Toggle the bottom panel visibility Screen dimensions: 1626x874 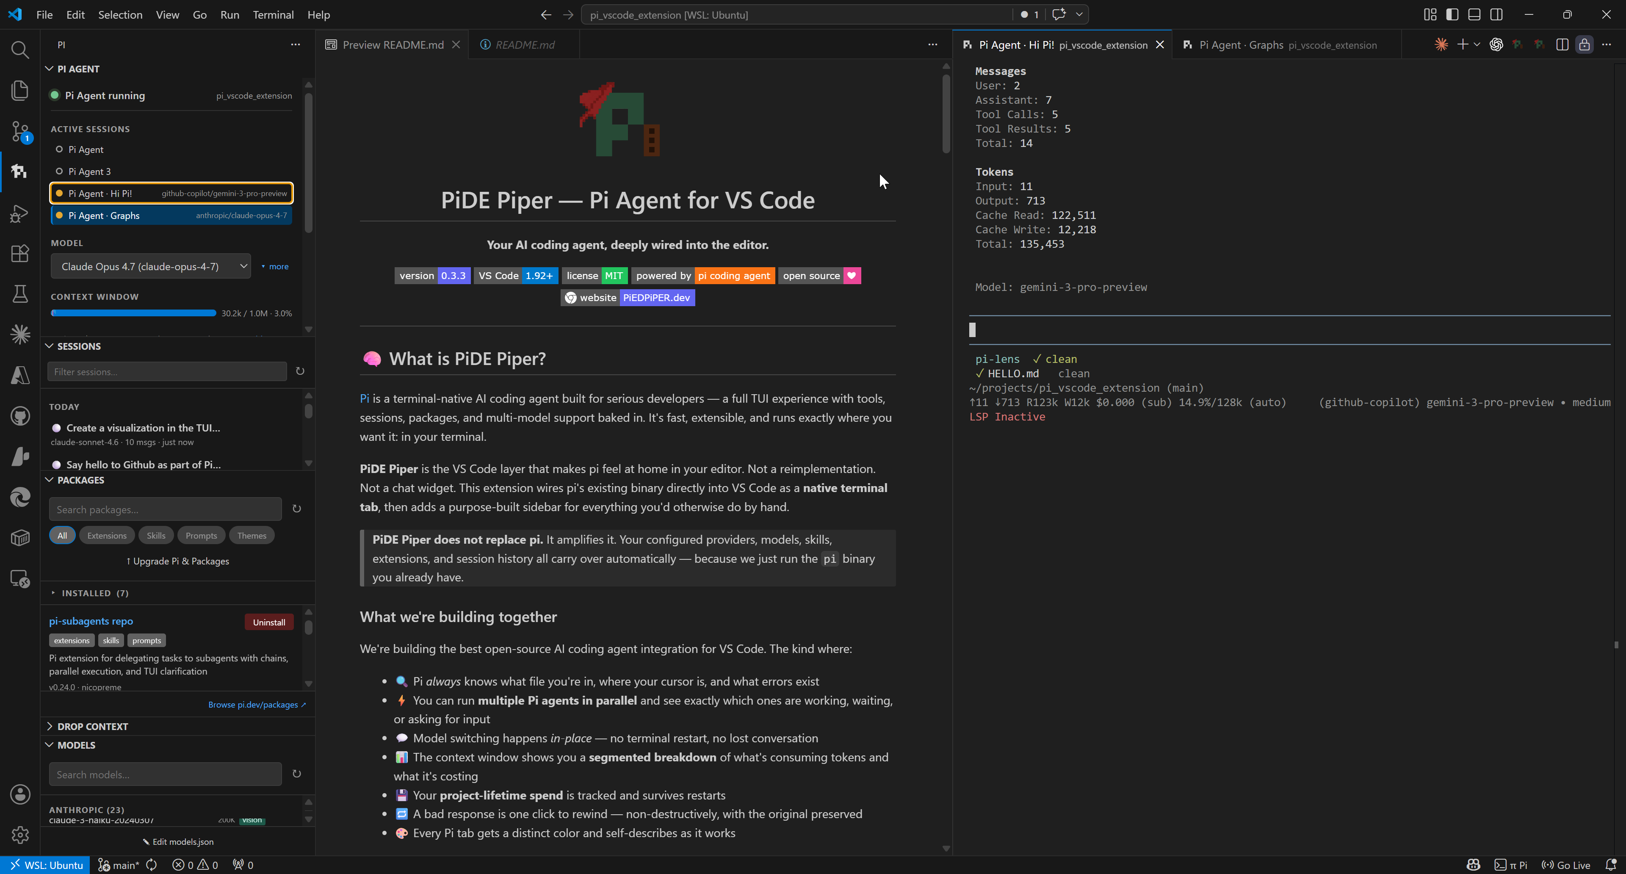[1474, 14]
